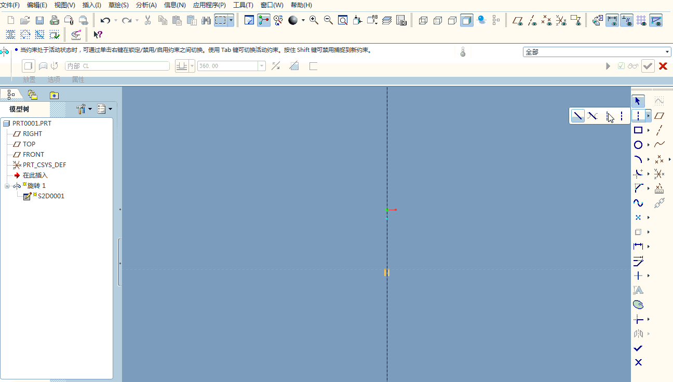Select the dimension tool in the sketcher toolbar

[x=638, y=246]
